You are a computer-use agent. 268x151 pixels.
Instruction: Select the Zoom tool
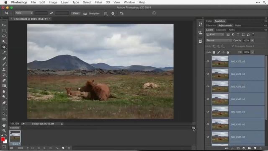[x=4, y=130]
